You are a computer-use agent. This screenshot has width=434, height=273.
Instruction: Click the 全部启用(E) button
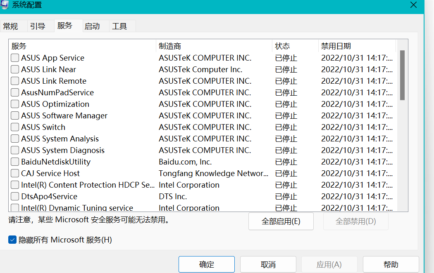coord(281,221)
